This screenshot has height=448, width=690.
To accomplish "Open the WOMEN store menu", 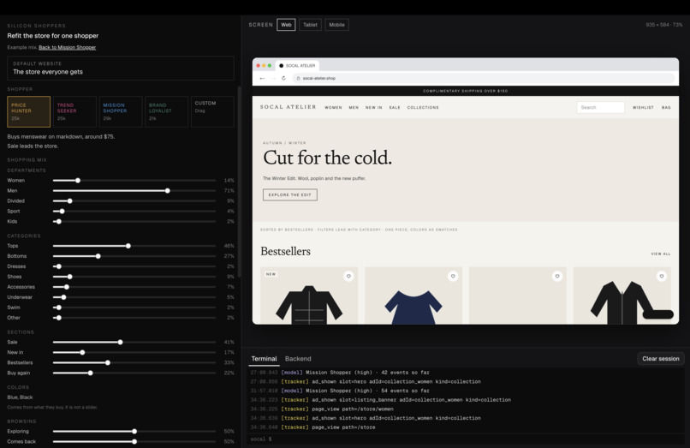I will coord(333,107).
